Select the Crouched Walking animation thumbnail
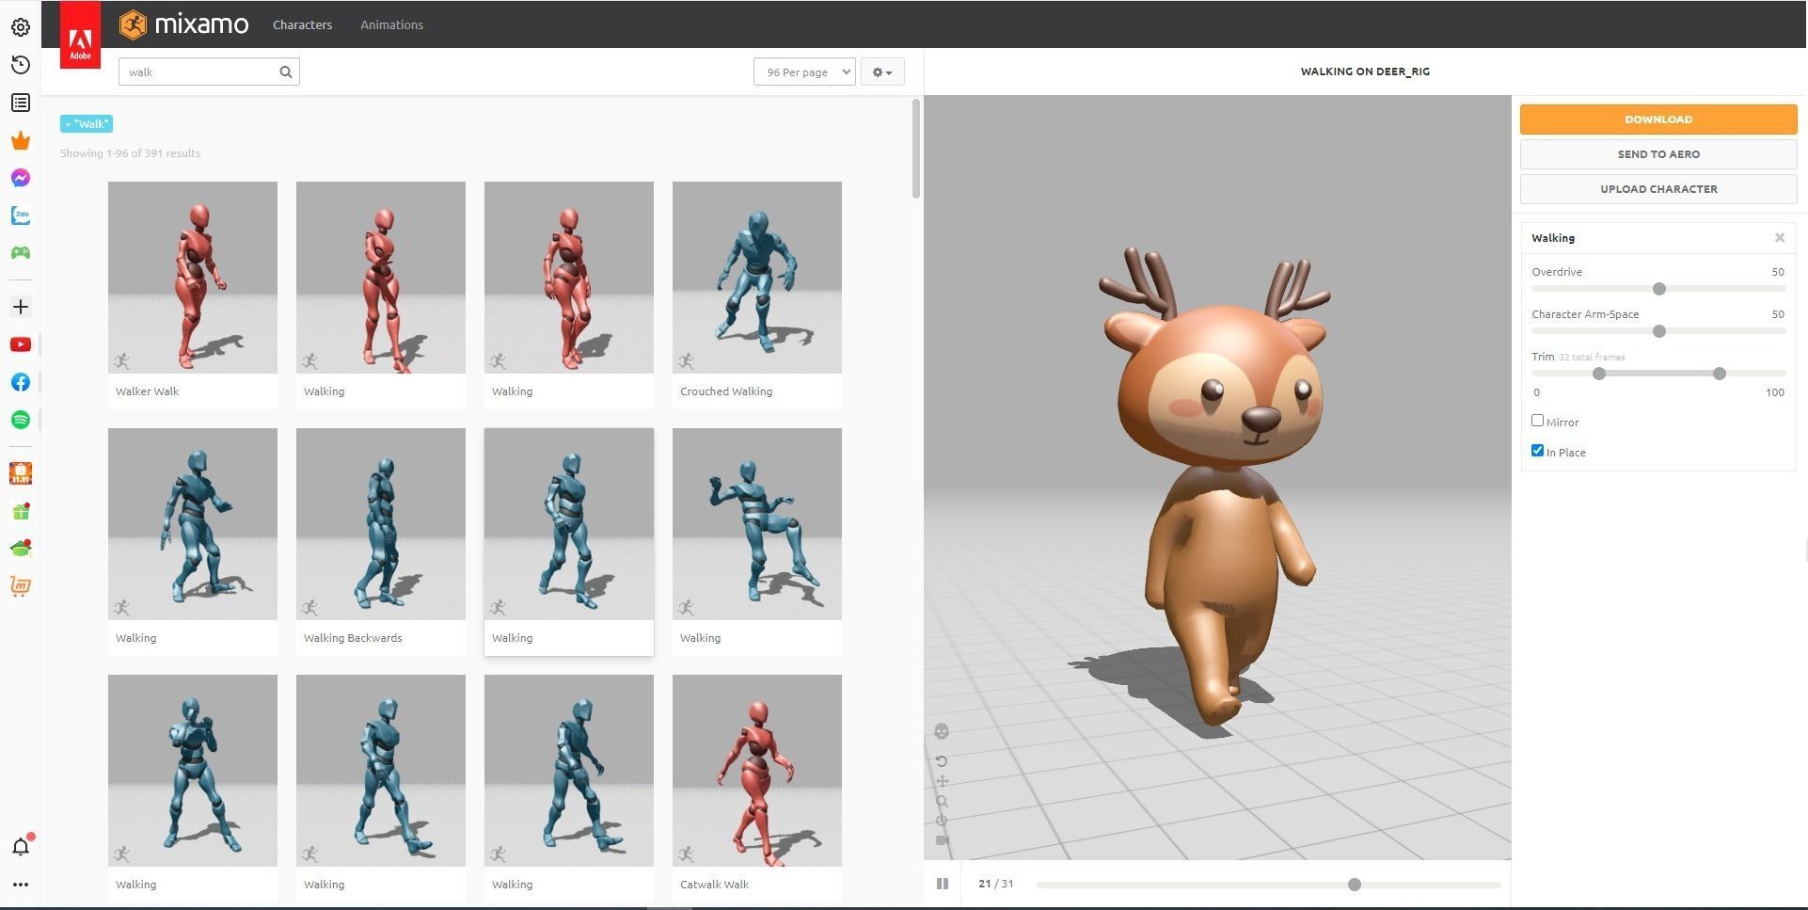This screenshot has width=1808, height=910. pyautogui.click(x=757, y=278)
